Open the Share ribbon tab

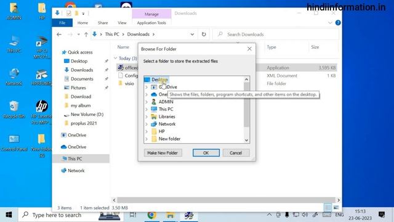pos(103,23)
